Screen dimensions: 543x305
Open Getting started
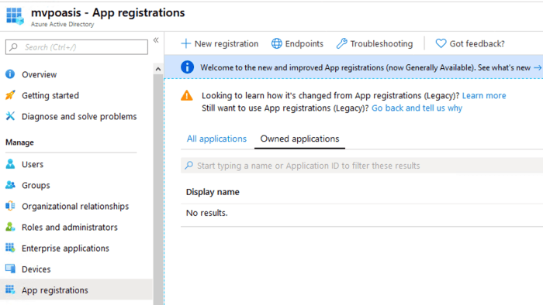[x=50, y=96]
